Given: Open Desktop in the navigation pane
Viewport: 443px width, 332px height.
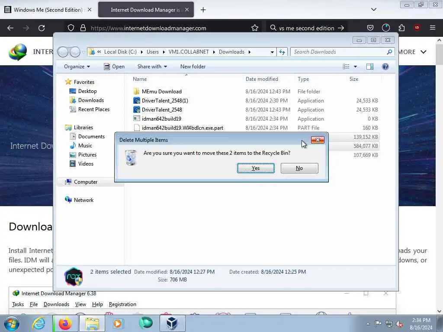Looking at the screenshot, I should pos(87,91).
